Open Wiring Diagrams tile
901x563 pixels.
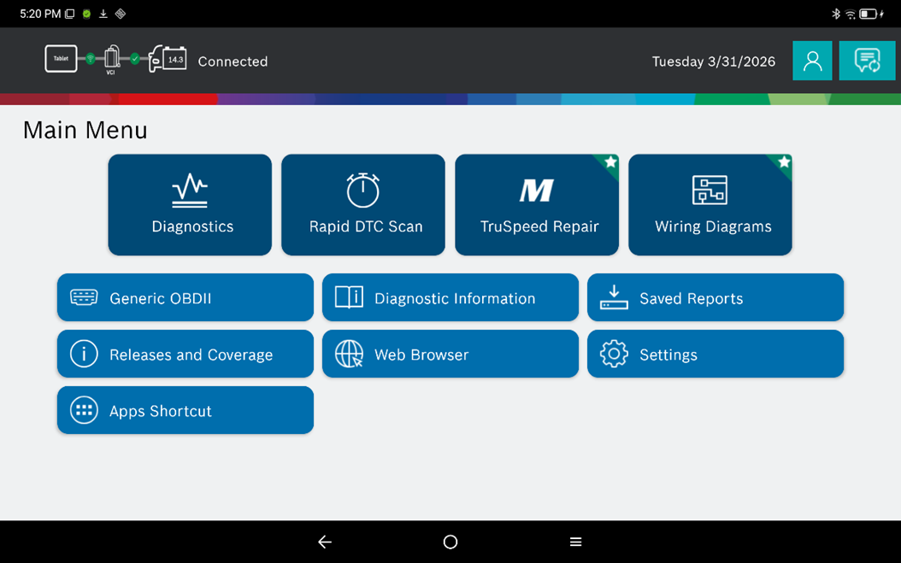(x=710, y=205)
